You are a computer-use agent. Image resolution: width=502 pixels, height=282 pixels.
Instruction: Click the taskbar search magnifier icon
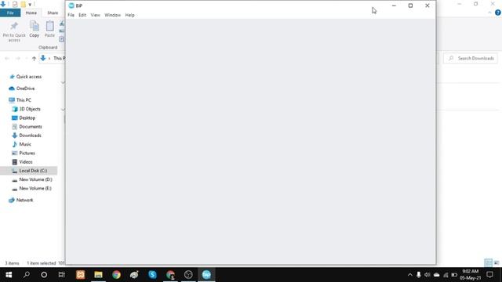tap(27, 275)
